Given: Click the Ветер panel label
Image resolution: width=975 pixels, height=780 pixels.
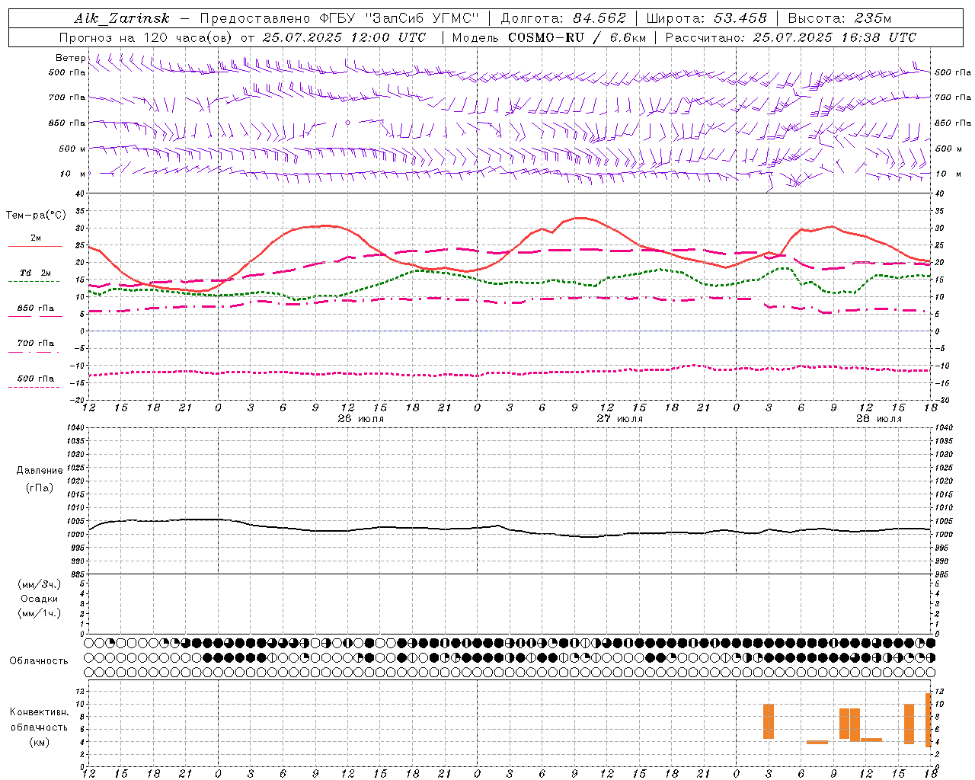Looking at the screenshot, I should (71, 58).
